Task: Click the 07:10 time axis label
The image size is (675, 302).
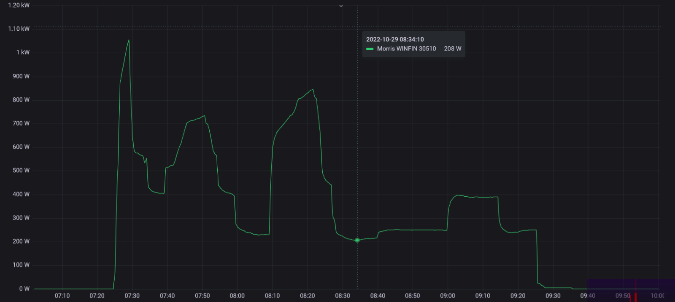Action: click(x=62, y=296)
